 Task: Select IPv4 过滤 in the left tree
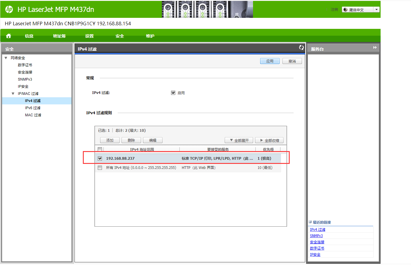tap(33, 101)
